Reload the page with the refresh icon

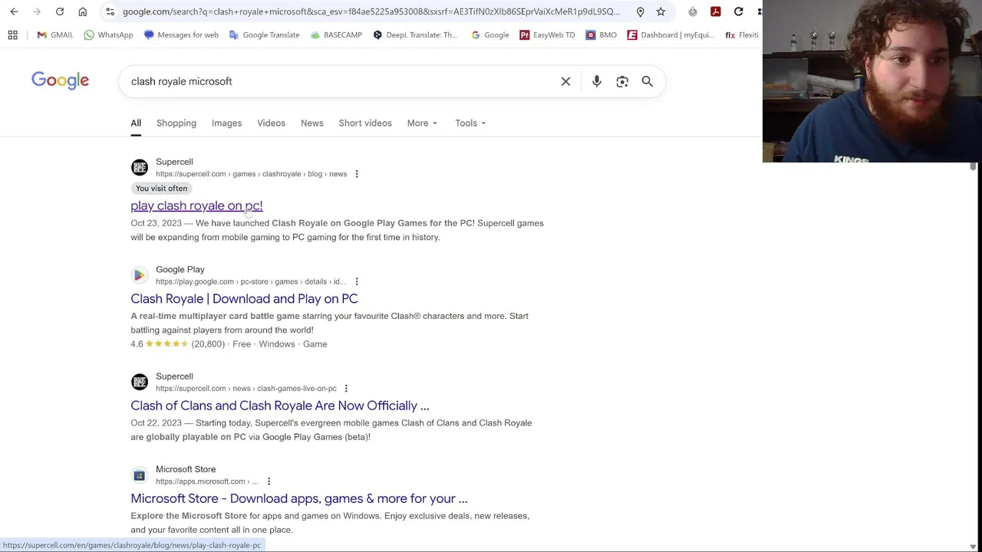click(x=59, y=11)
